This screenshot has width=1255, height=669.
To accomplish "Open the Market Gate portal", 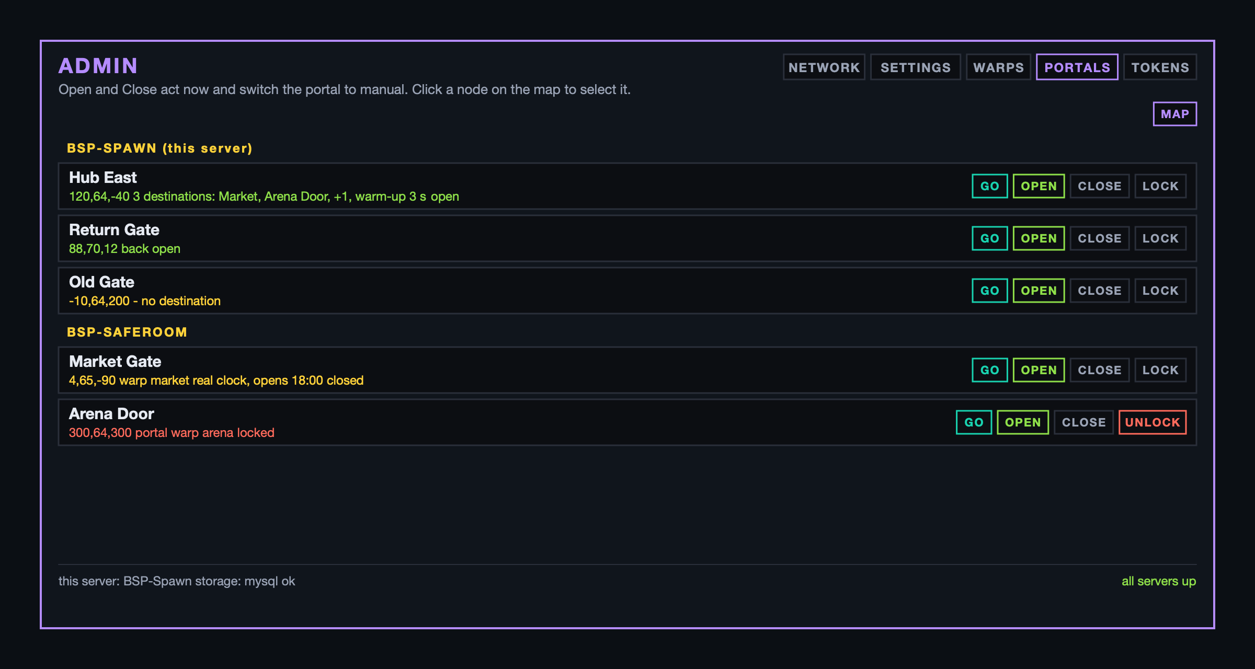I will coord(1039,370).
